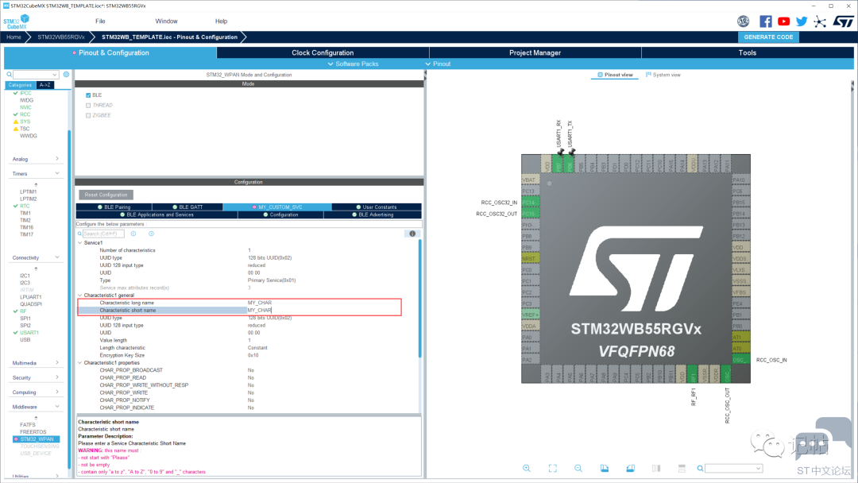Click the Characteristic short name value field
Image resolution: width=858 pixels, height=483 pixels.
(323, 310)
